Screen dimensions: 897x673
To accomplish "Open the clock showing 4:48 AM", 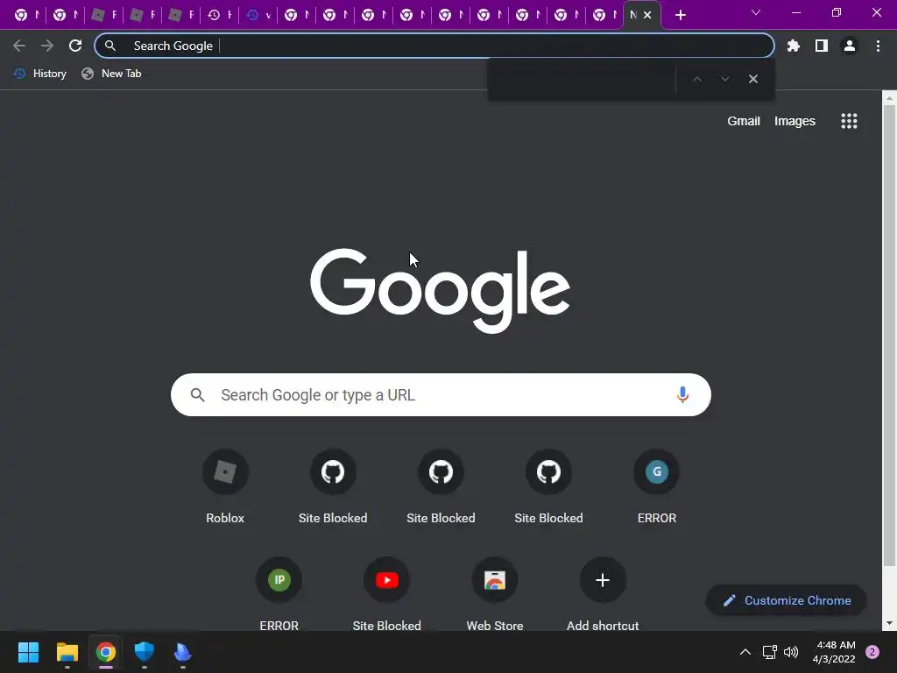I will pyautogui.click(x=834, y=652).
